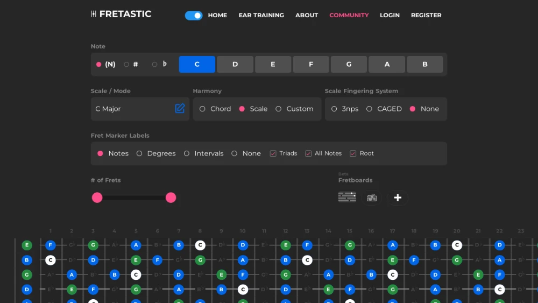The image size is (538, 303).
Task: Click white C note on fret 20, top string
Action: click(x=457, y=245)
